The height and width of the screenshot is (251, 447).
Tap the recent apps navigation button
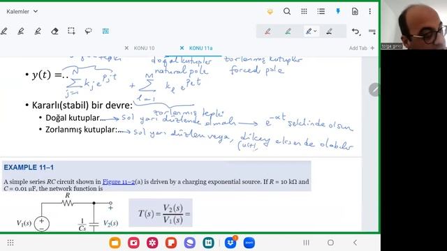pyautogui.click(x=306, y=243)
